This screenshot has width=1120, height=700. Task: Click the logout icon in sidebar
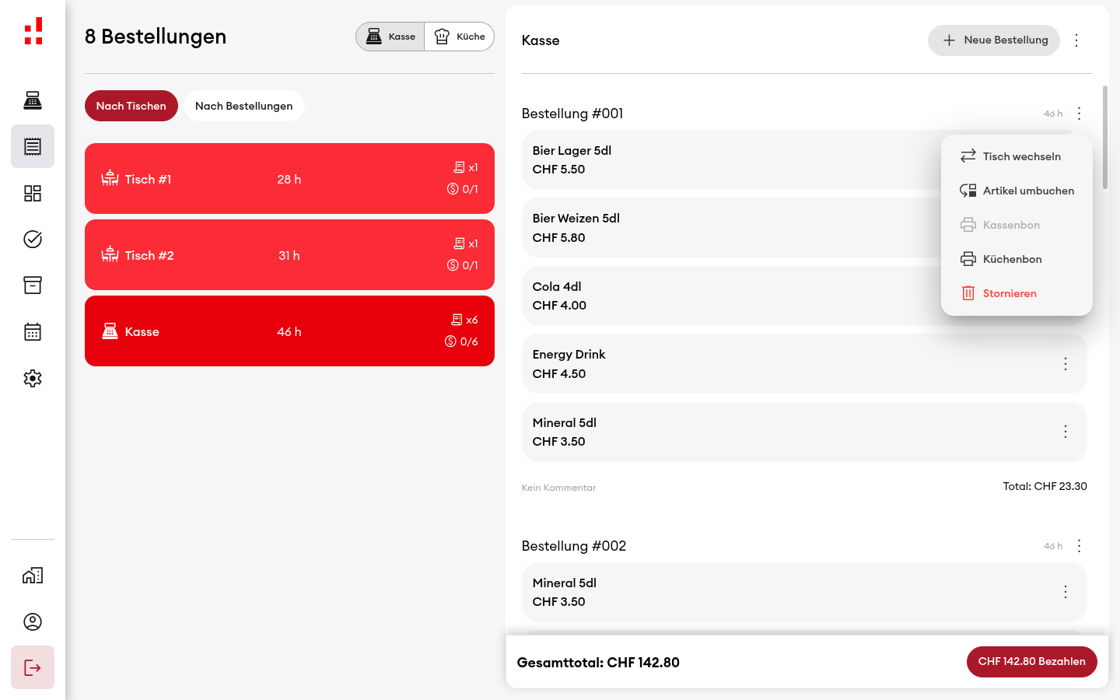click(x=33, y=667)
